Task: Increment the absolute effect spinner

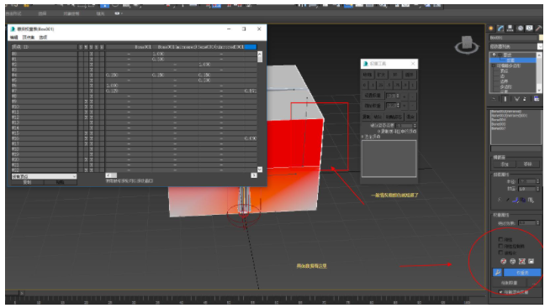Action: pyautogui.click(x=538, y=222)
